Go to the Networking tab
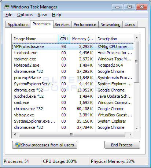Screen dimensions: 151x168 tap(110, 25)
